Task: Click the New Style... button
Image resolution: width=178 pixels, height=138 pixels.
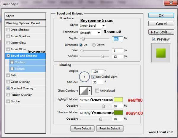Action: click(x=161, y=32)
